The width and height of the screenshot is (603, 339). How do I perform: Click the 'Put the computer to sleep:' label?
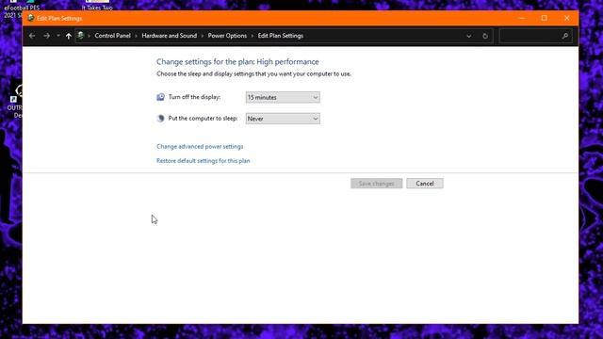(203, 119)
